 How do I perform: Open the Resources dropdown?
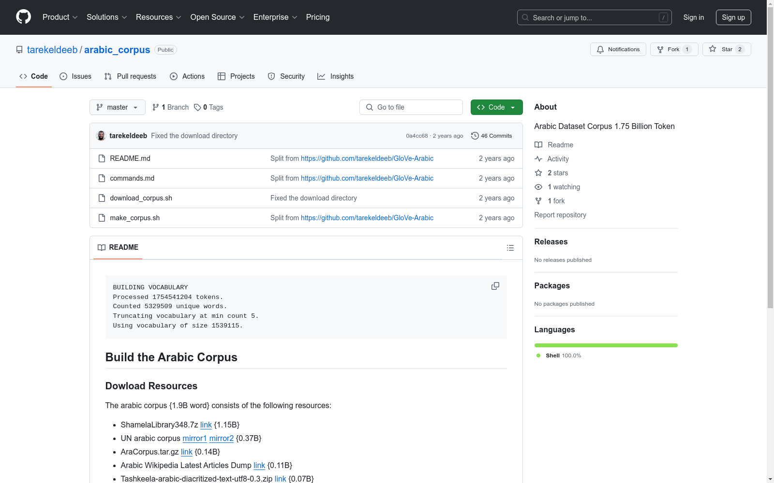[x=159, y=17]
